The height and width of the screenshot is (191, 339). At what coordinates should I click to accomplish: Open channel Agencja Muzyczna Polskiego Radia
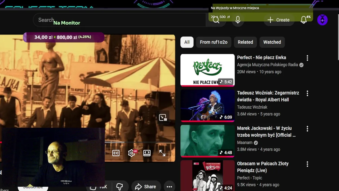[267, 65]
